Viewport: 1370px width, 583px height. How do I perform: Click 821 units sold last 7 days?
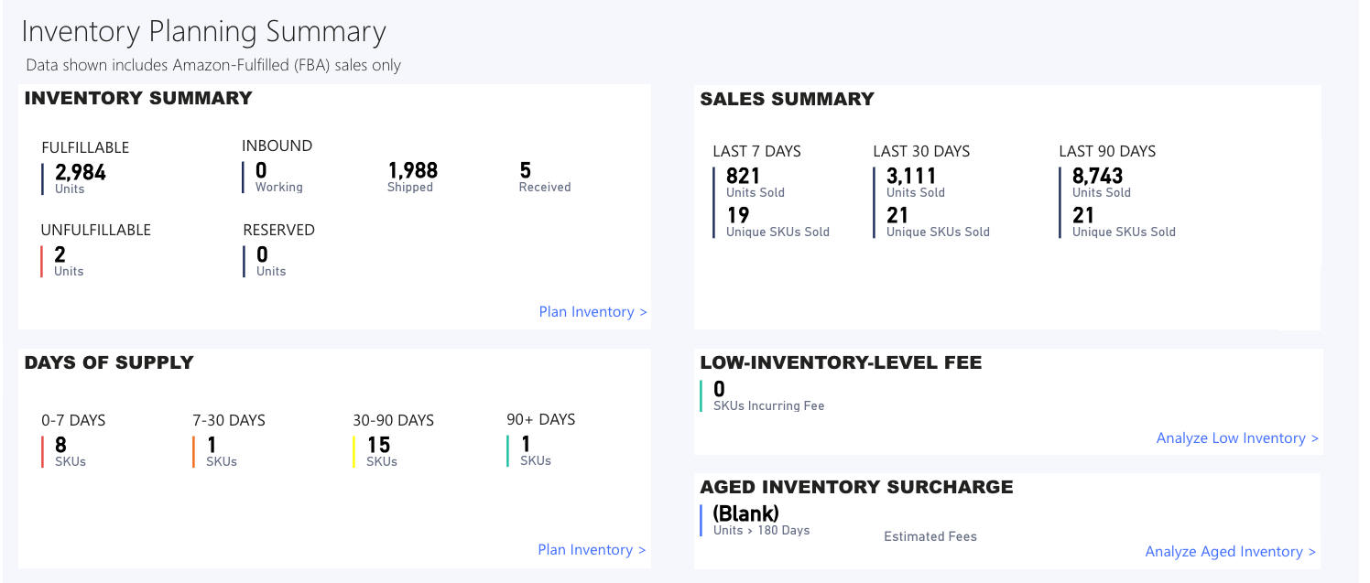(744, 176)
